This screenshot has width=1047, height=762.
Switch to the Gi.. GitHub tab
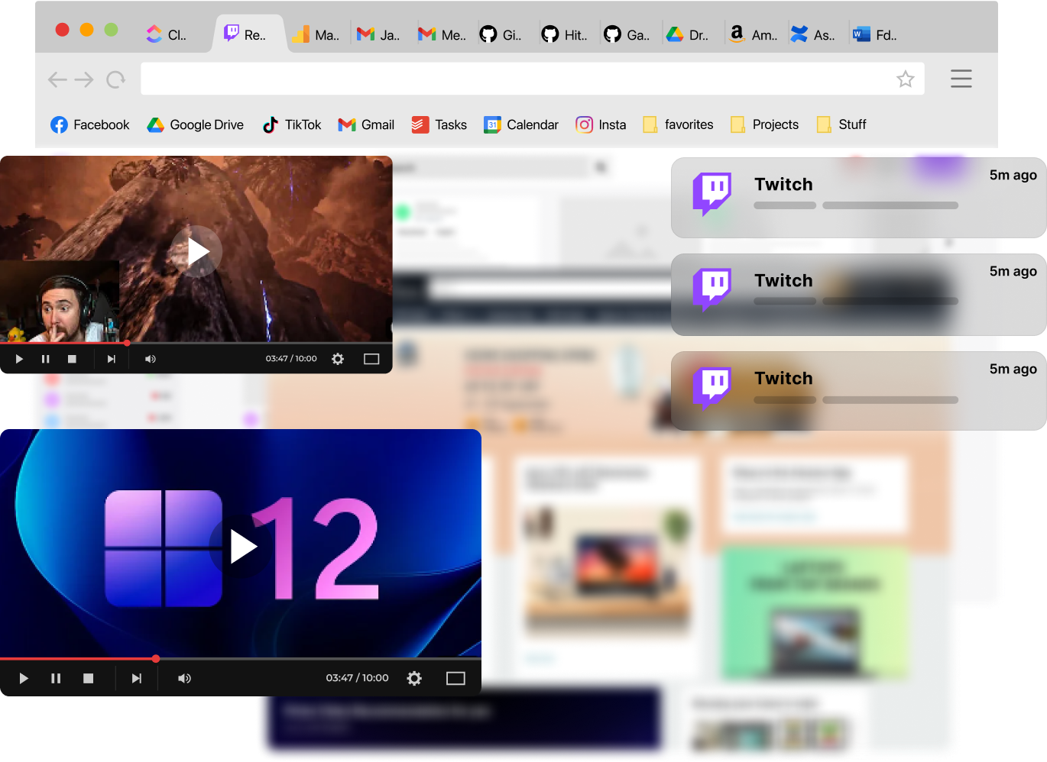[x=501, y=34]
